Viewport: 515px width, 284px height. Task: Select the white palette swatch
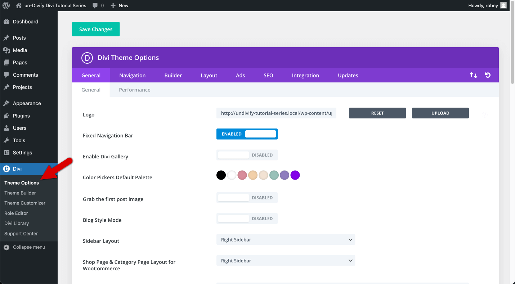[232, 175]
